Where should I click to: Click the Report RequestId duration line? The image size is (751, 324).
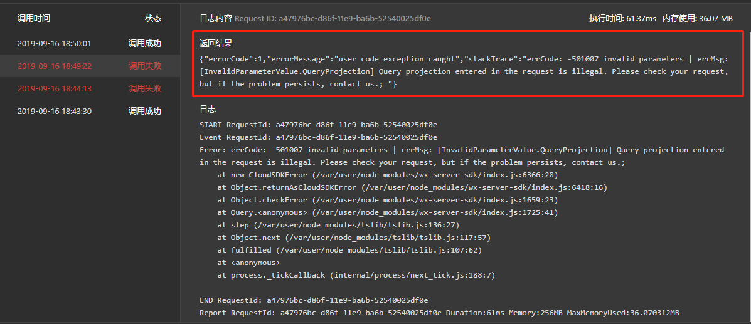point(439,313)
